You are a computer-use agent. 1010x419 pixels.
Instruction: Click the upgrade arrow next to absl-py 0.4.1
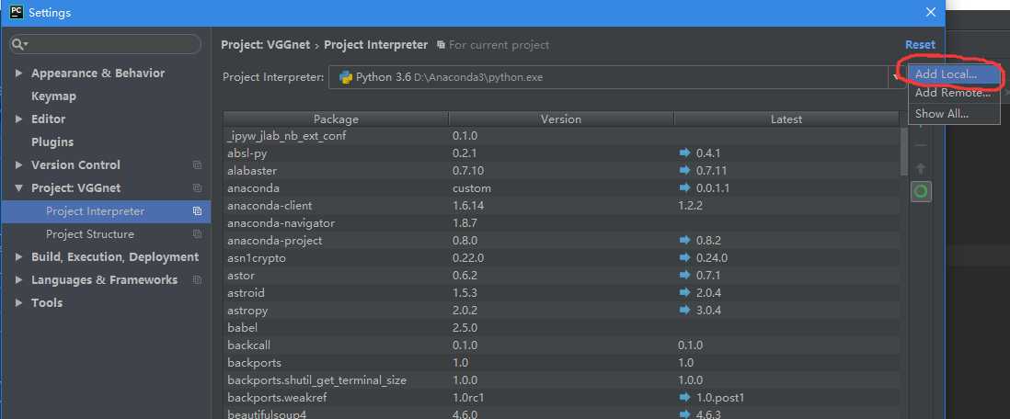684,153
